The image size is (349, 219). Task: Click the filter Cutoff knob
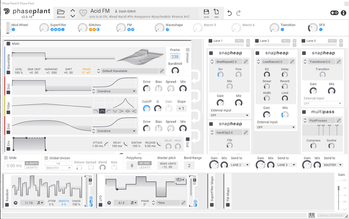[x=147, y=108]
